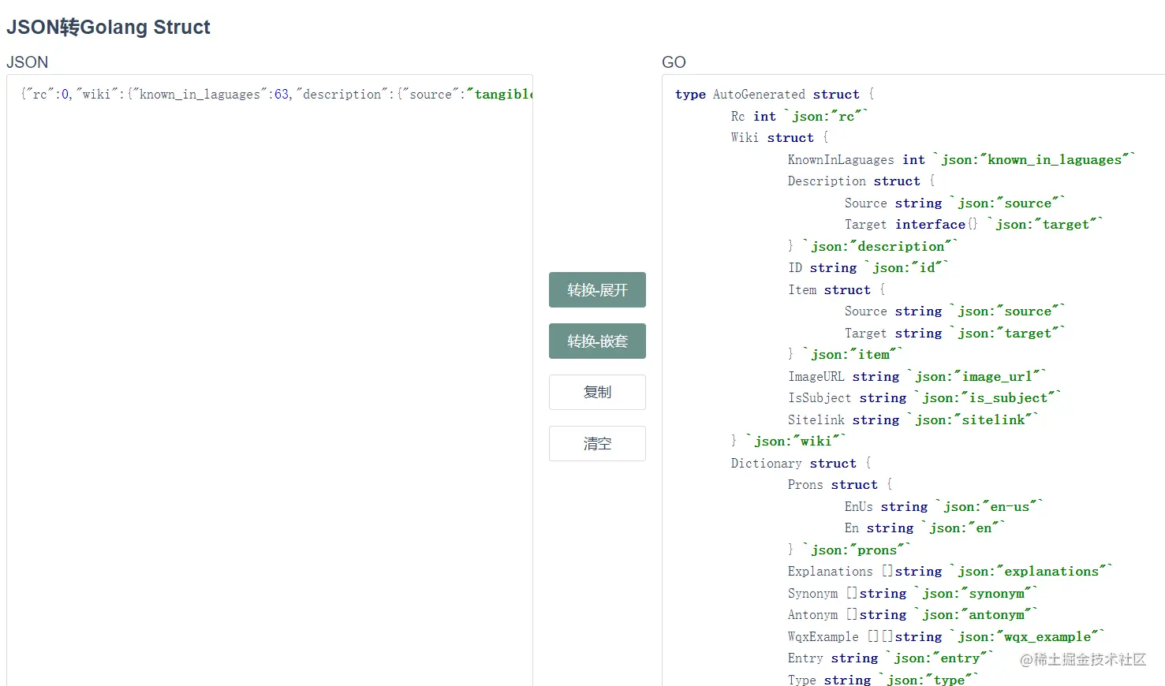Click the 'ID string' field line
This screenshot has width=1165, height=686.
pos(868,267)
